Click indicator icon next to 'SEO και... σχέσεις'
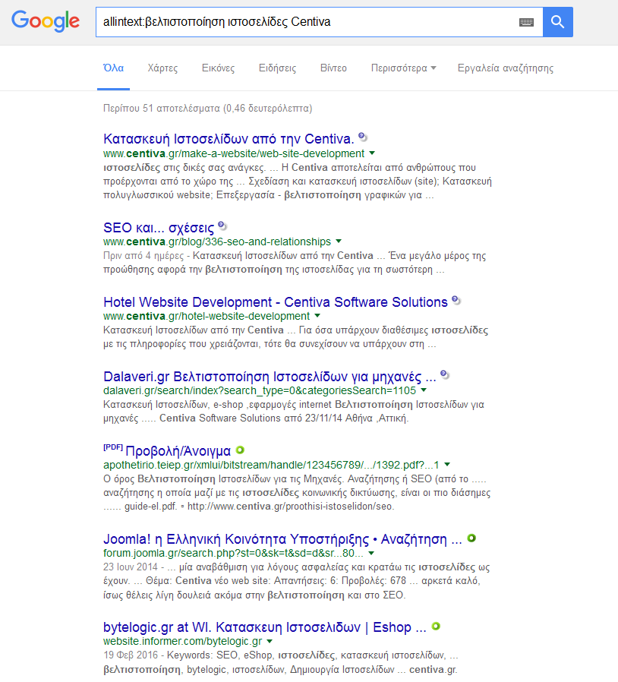 coord(222,226)
